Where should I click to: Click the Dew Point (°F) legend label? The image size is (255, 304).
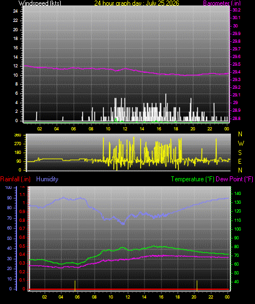tap(234, 179)
